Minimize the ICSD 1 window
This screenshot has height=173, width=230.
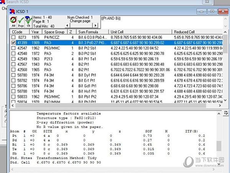point(201,11)
